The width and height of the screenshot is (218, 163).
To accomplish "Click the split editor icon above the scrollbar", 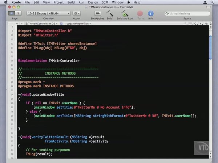I will point(210,27).
